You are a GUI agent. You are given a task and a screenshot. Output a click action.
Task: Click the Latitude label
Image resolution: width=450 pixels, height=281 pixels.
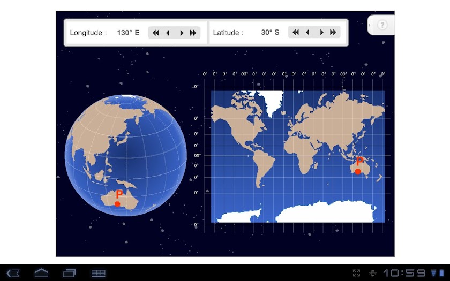(228, 33)
